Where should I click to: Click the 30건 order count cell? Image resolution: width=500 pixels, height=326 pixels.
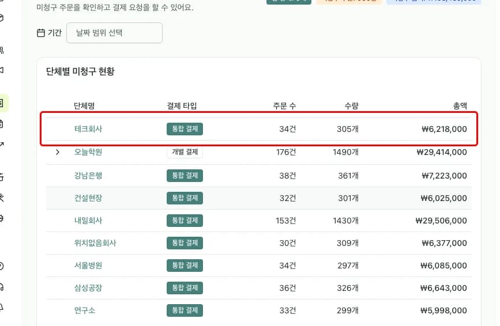[288, 243]
